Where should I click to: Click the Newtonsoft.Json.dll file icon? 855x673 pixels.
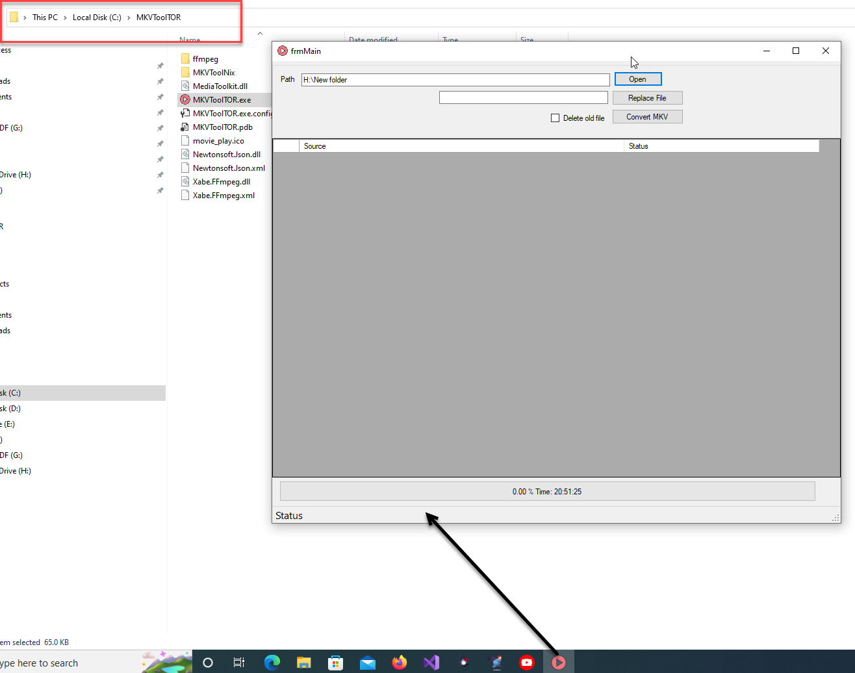(x=185, y=154)
